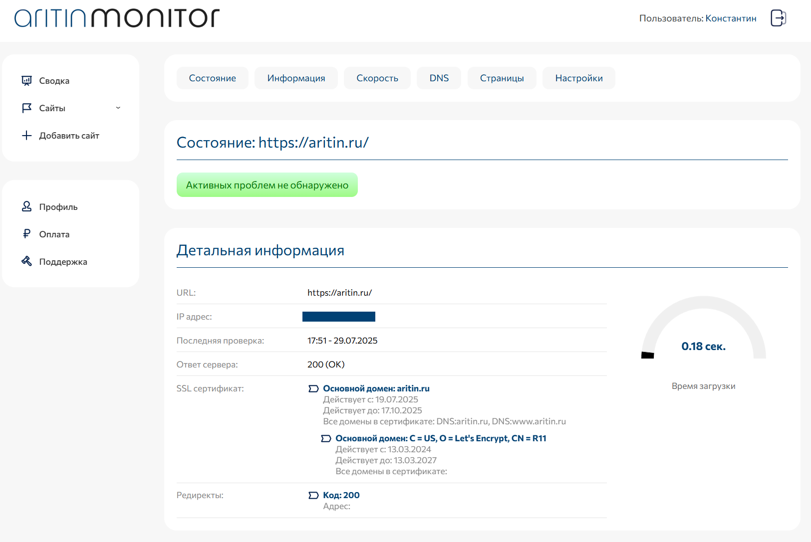The height and width of the screenshot is (542, 811).
Task: Click the Редиректы: label
Action: (200, 495)
